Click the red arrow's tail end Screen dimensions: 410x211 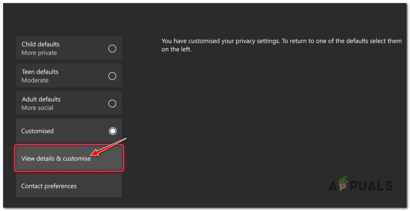[126, 138]
